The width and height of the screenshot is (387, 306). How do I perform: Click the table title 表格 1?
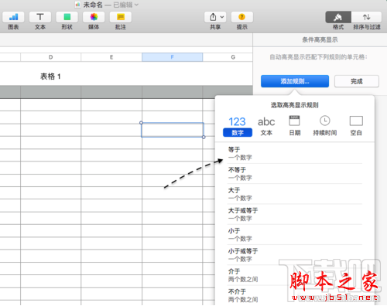tap(50, 76)
